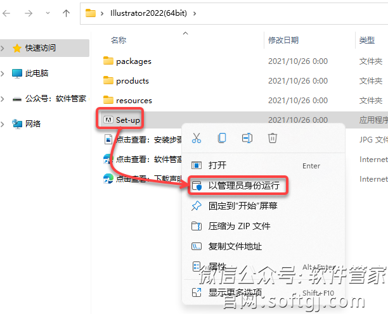
Task: Click the products folder icon
Action: pos(108,80)
